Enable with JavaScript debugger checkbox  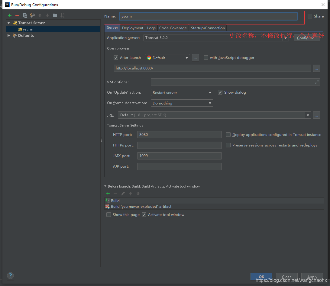click(x=206, y=57)
